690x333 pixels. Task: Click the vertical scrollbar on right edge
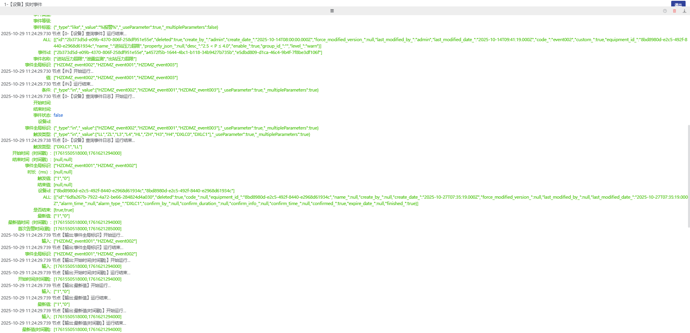pos(688,176)
